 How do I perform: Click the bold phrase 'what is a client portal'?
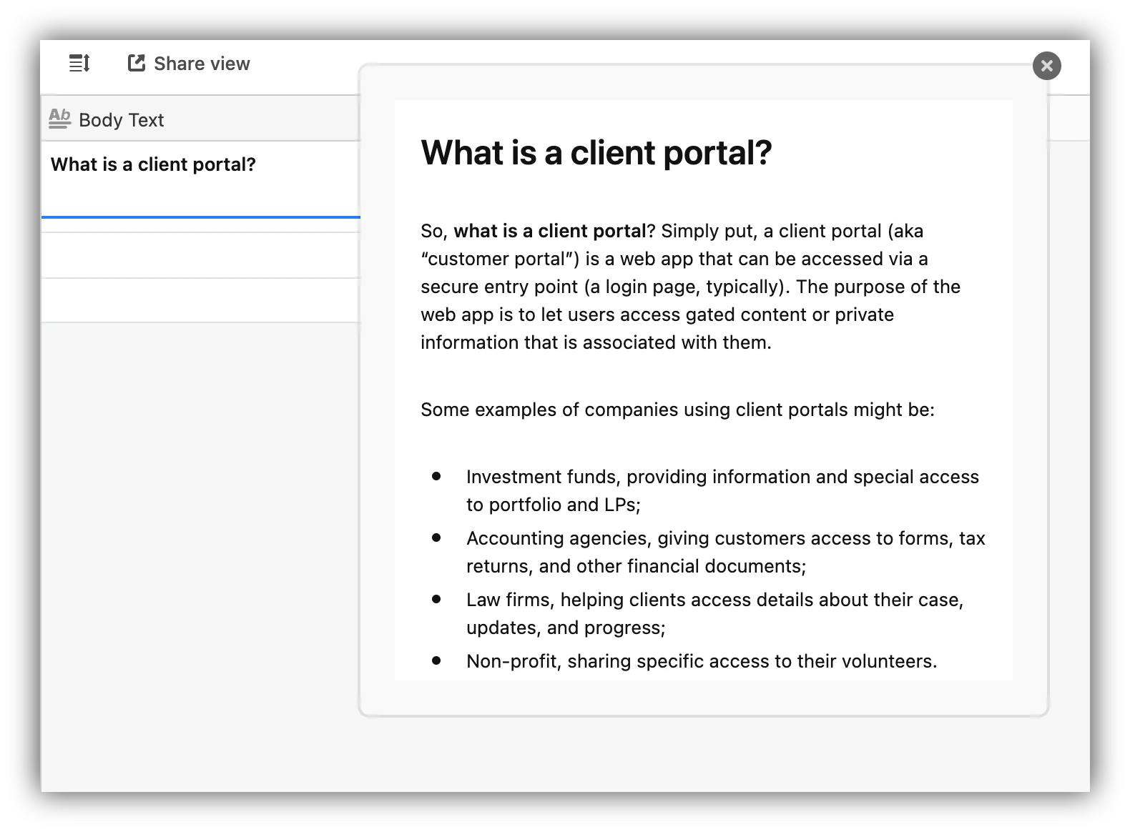tap(550, 231)
